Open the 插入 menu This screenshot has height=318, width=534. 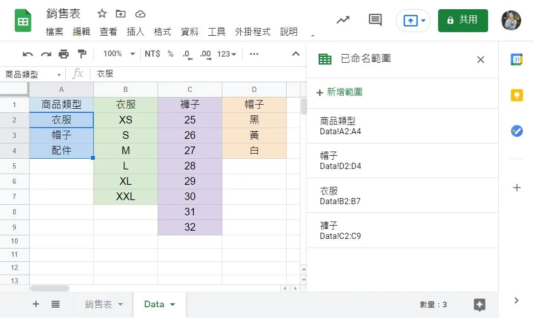(x=136, y=32)
